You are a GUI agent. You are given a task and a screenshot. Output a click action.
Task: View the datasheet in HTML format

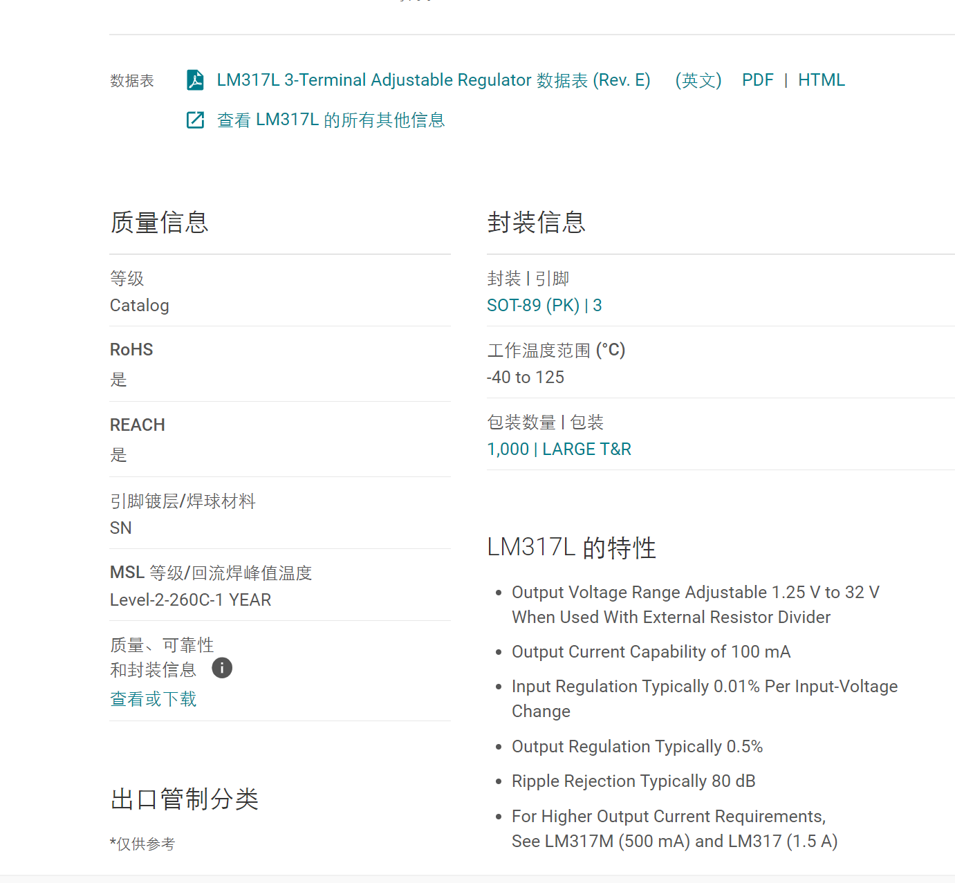(x=822, y=80)
